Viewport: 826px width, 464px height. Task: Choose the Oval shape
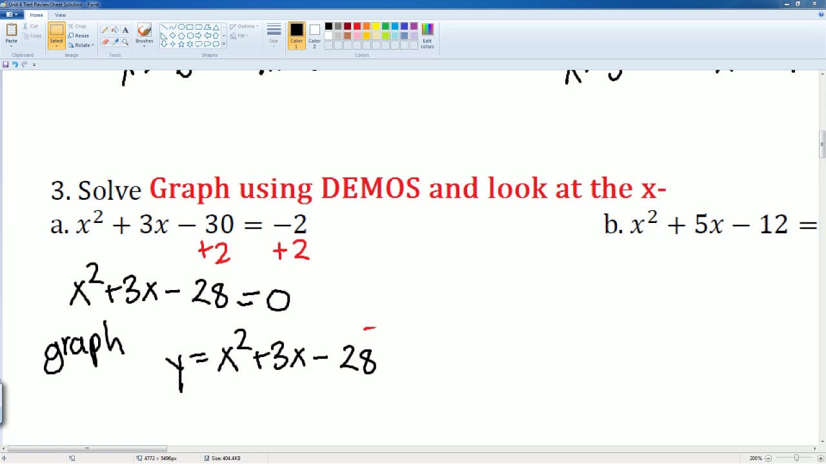click(181, 27)
